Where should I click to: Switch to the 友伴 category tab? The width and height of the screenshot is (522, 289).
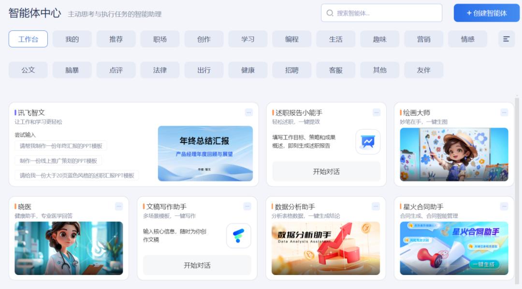423,70
